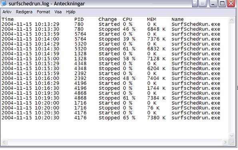The height and width of the screenshot is (150, 238).
Task: Click the horizontal scrollbar left arrow
Action: pyautogui.click(x=4, y=142)
